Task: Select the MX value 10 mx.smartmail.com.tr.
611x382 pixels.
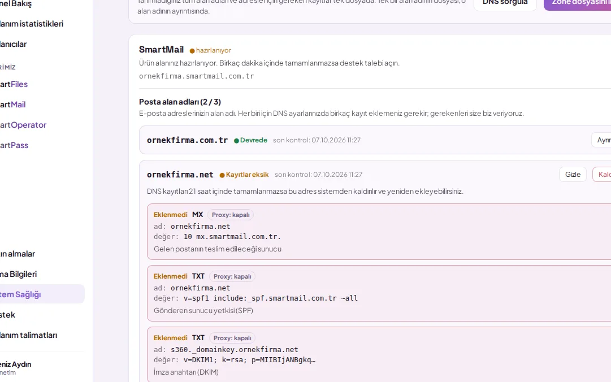Action: click(x=232, y=236)
